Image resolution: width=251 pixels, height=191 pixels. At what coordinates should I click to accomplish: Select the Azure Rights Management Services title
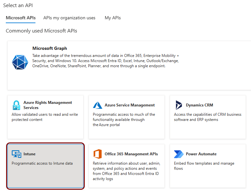tap(48, 105)
